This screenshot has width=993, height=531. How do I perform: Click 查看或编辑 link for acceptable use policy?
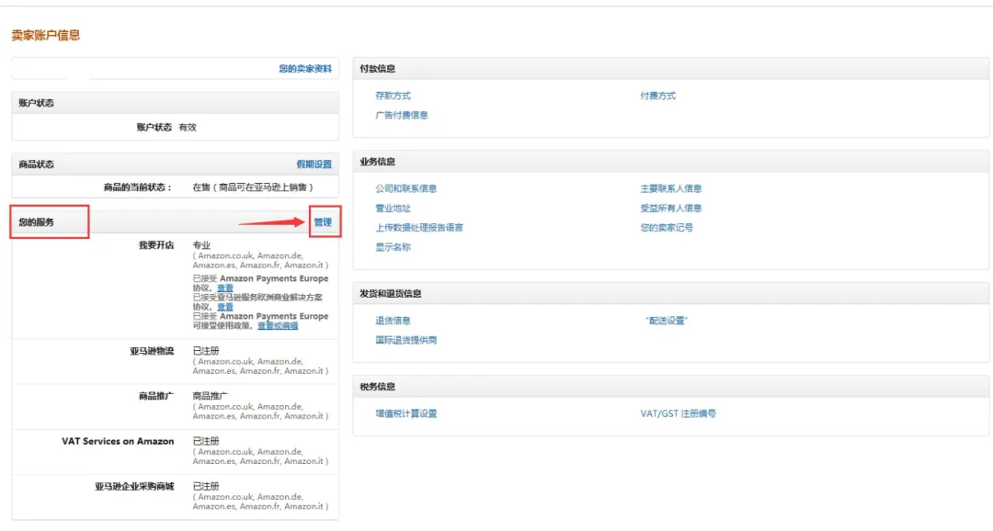pos(278,325)
